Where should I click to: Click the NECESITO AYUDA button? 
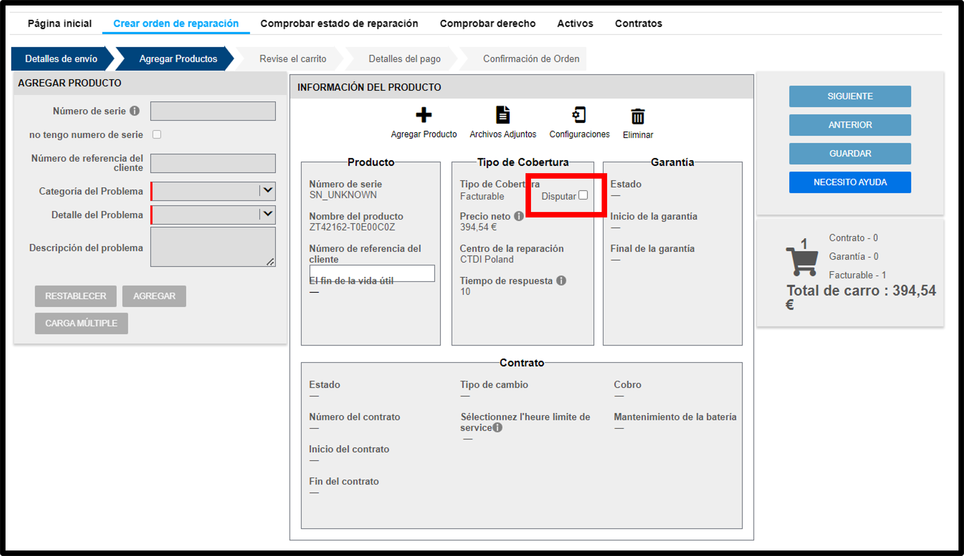(850, 182)
